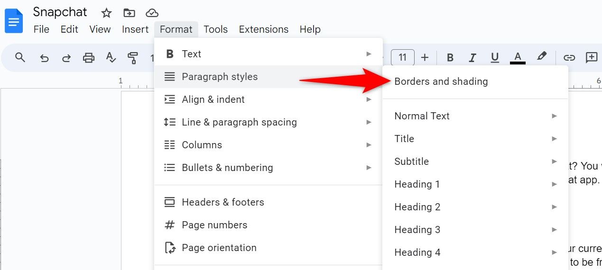The width and height of the screenshot is (602, 270).
Task: Redo the last action
Action: [x=66, y=58]
